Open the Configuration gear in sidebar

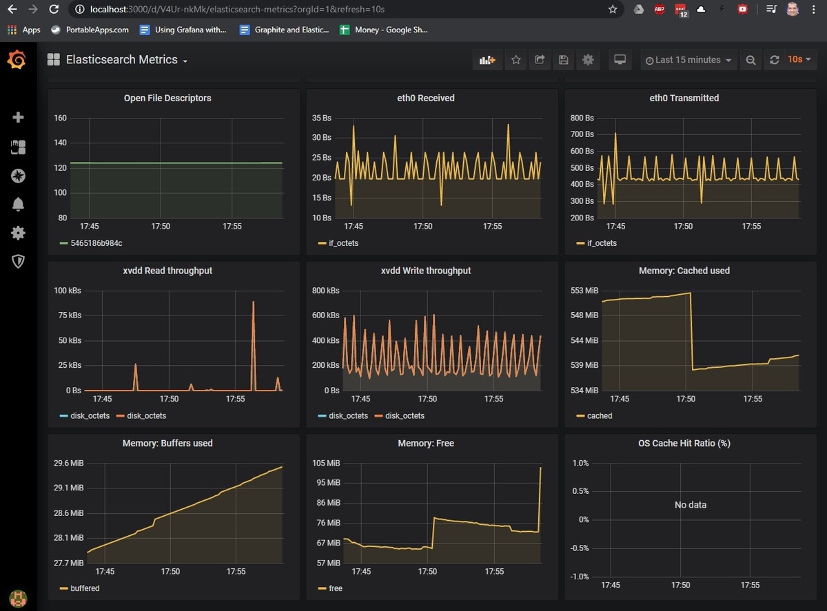click(19, 233)
